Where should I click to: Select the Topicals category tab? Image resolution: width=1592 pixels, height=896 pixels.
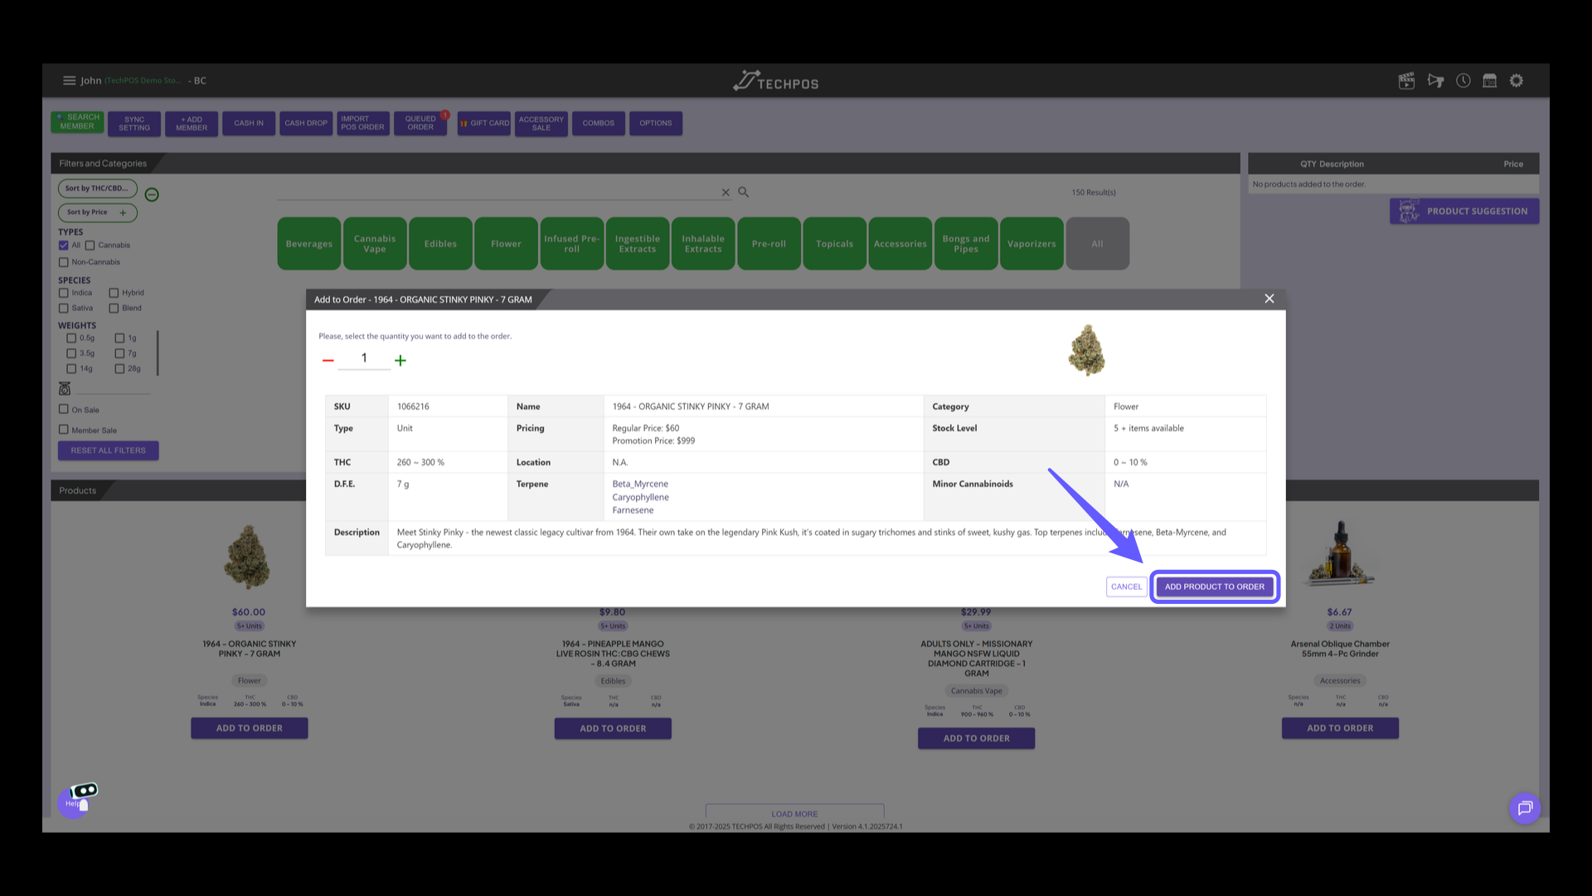(834, 244)
